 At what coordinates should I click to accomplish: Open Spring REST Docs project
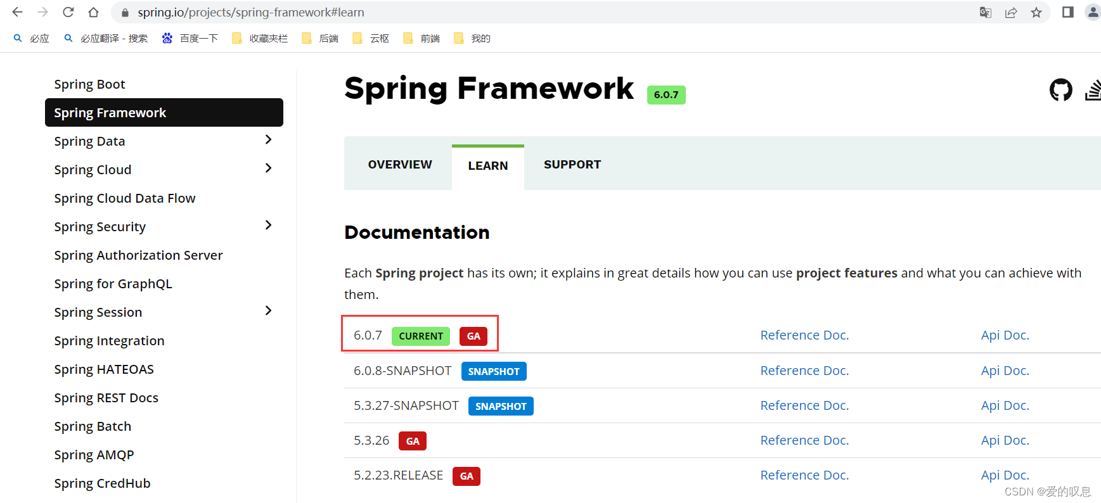106,398
